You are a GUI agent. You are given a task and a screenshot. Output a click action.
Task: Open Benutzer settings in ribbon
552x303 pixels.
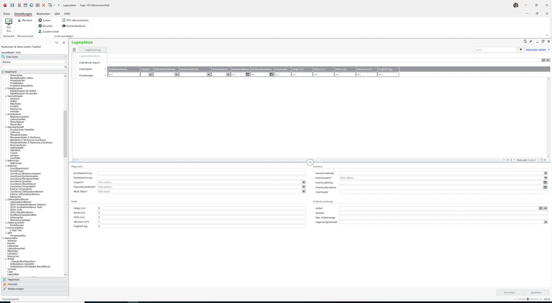click(46, 26)
